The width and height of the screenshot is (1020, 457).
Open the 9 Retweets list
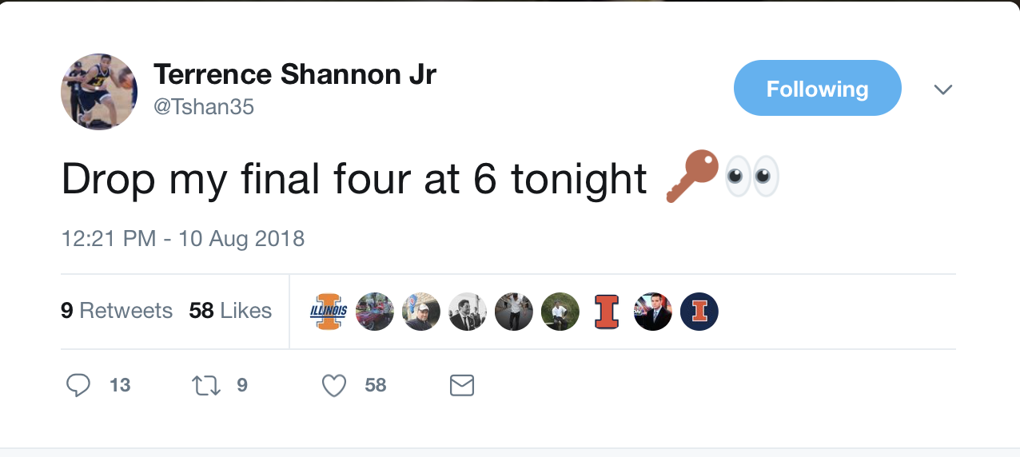(x=117, y=311)
